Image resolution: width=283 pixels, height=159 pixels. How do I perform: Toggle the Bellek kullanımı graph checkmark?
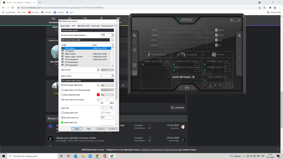point(63,54)
